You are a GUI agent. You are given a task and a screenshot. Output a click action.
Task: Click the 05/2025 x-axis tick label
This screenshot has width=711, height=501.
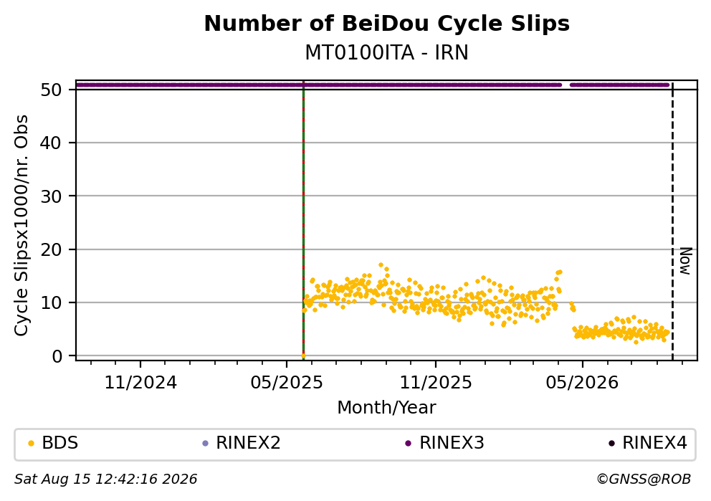(x=287, y=383)
